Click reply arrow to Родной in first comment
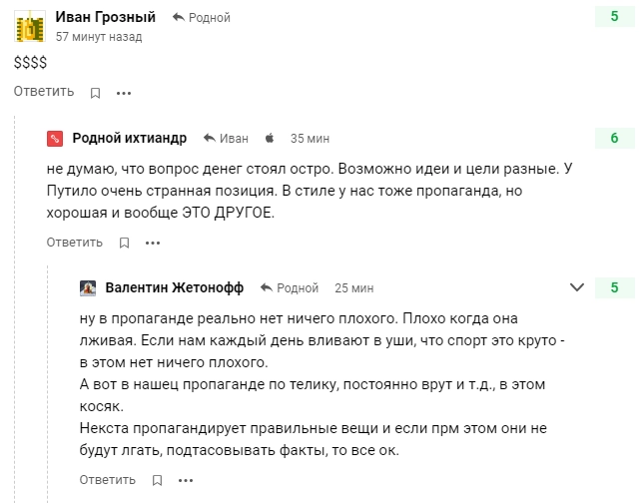The height and width of the screenshot is (503, 644). (x=178, y=18)
